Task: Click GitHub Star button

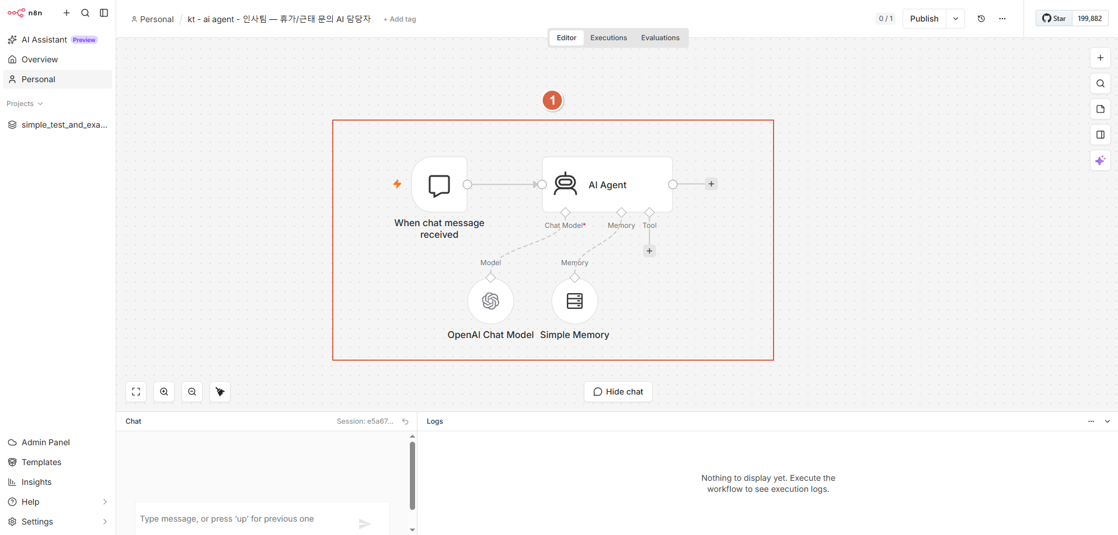Action: click(1054, 19)
